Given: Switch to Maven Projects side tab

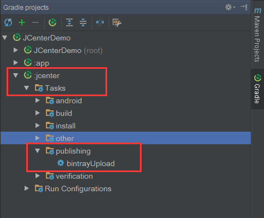Looking at the screenshot, I should tap(257, 34).
